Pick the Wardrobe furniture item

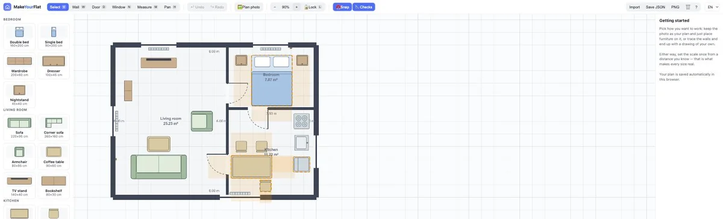click(19, 66)
